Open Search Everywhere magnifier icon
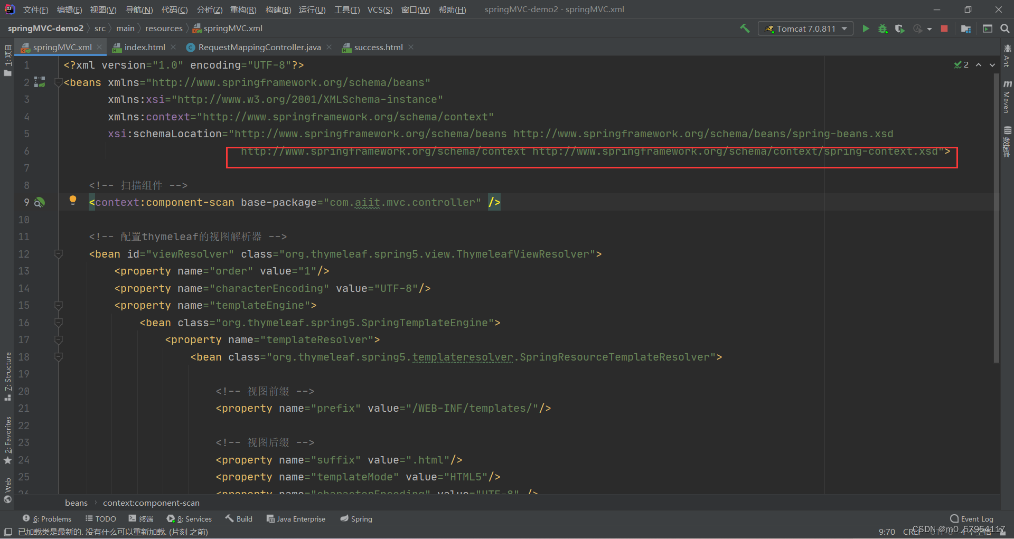 1005,29
